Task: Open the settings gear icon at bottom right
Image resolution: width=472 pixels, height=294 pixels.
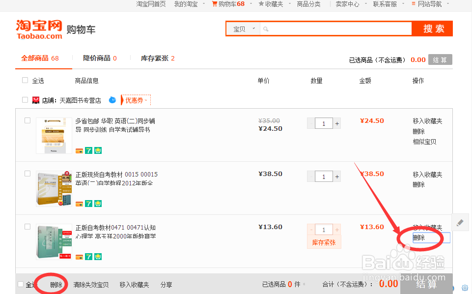Action: pyautogui.click(x=465, y=288)
